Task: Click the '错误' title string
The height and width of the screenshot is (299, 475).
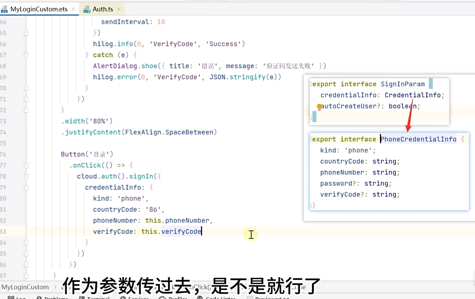Action: [208, 66]
